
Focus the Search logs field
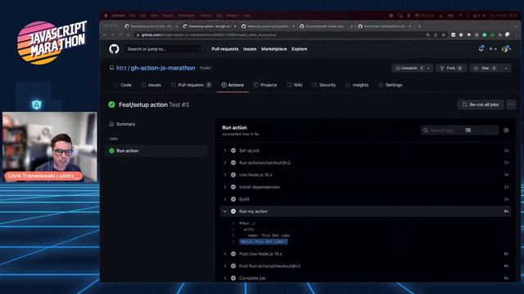[x=459, y=130]
